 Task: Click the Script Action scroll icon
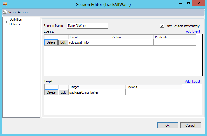coord(5,12)
